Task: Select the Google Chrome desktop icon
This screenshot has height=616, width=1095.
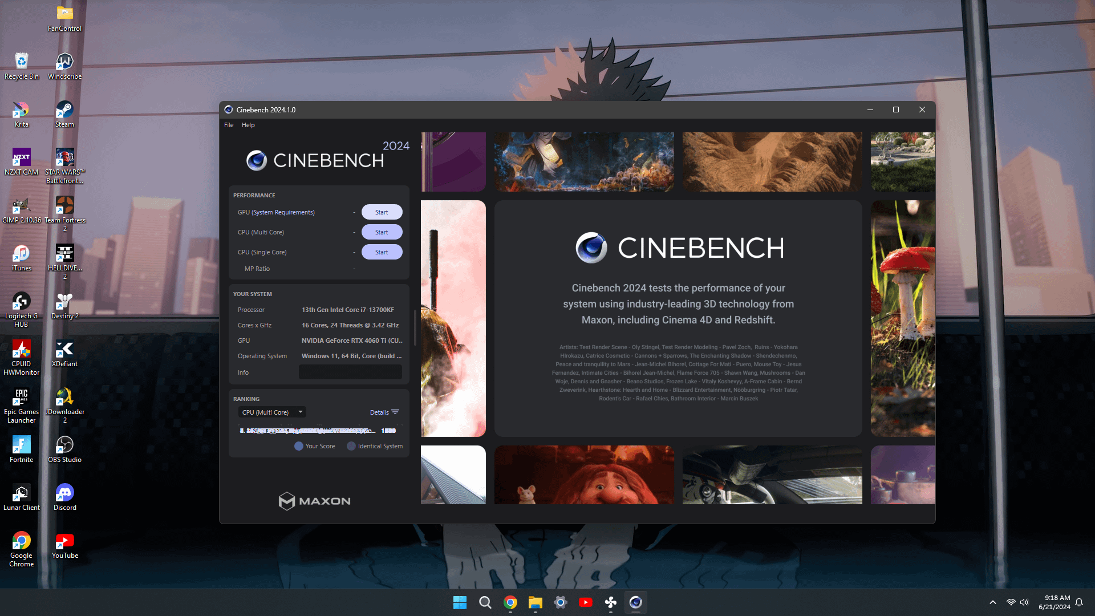Action: (x=22, y=549)
